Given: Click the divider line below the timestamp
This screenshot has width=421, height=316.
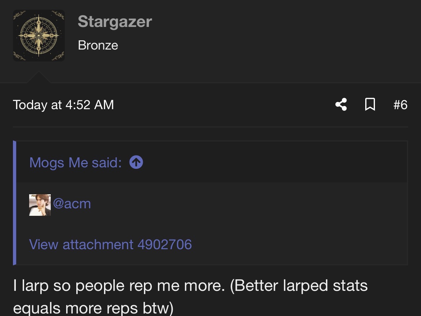Looking at the screenshot, I should click(210, 127).
